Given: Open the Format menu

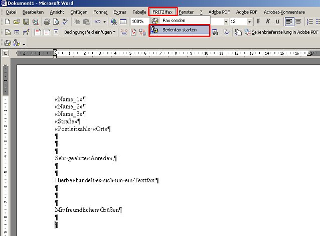Looking at the screenshot, I should click(100, 12).
